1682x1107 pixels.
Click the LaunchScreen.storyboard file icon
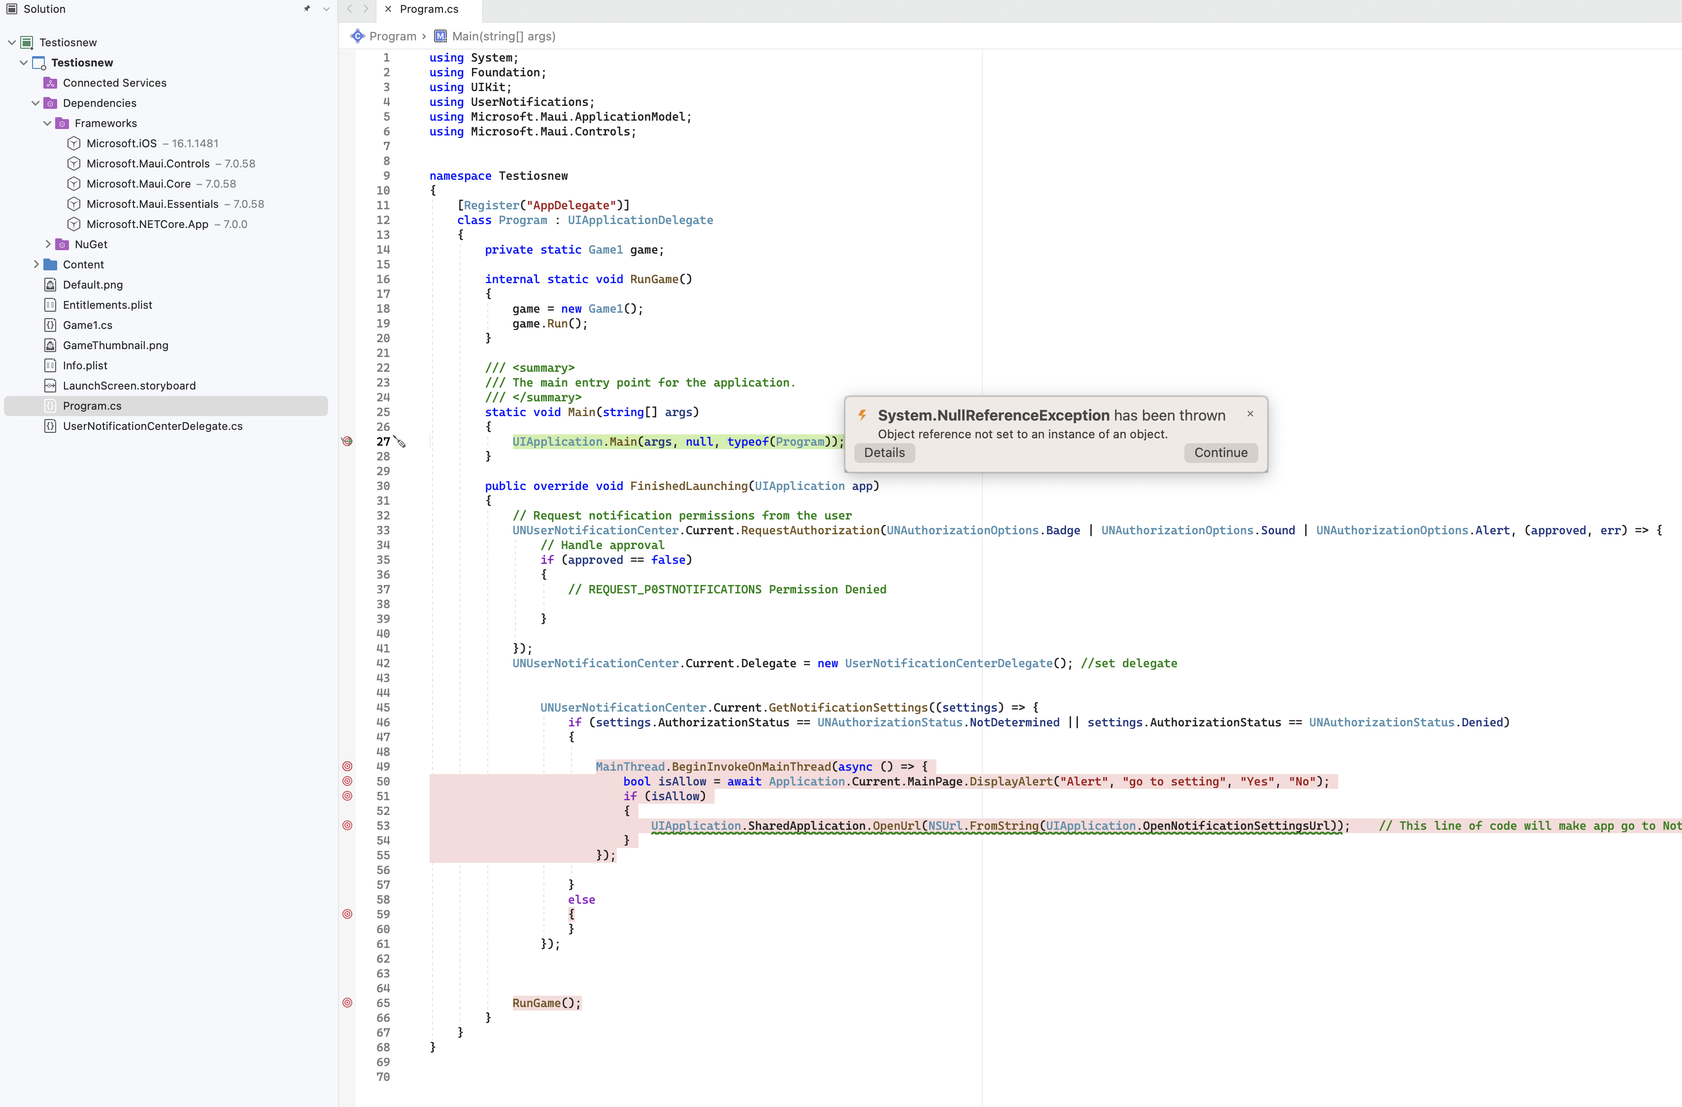[x=50, y=386]
